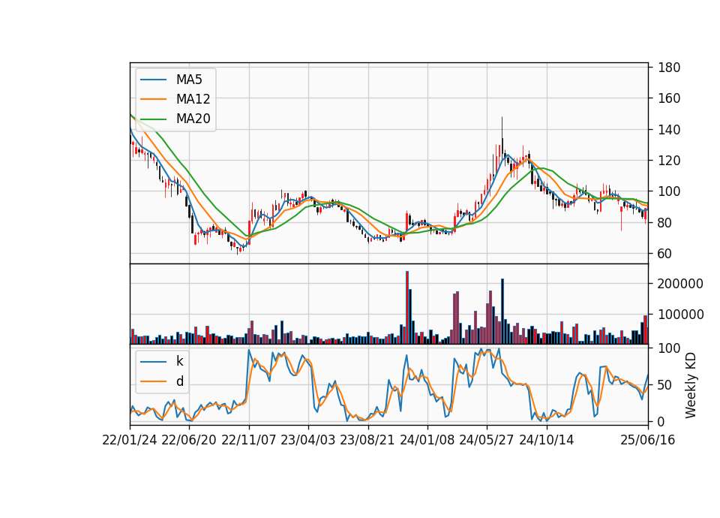The height and width of the screenshot is (518, 720).
Task: Click the 22/01/24 date label
Action: point(130,440)
